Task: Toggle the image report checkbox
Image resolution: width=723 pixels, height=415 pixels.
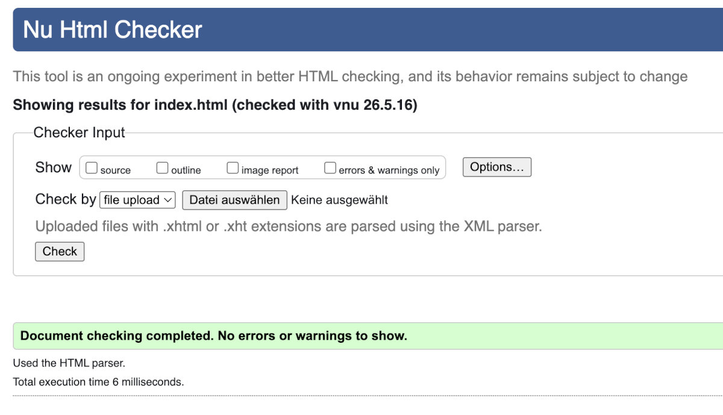Action: click(x=233, y=168)
